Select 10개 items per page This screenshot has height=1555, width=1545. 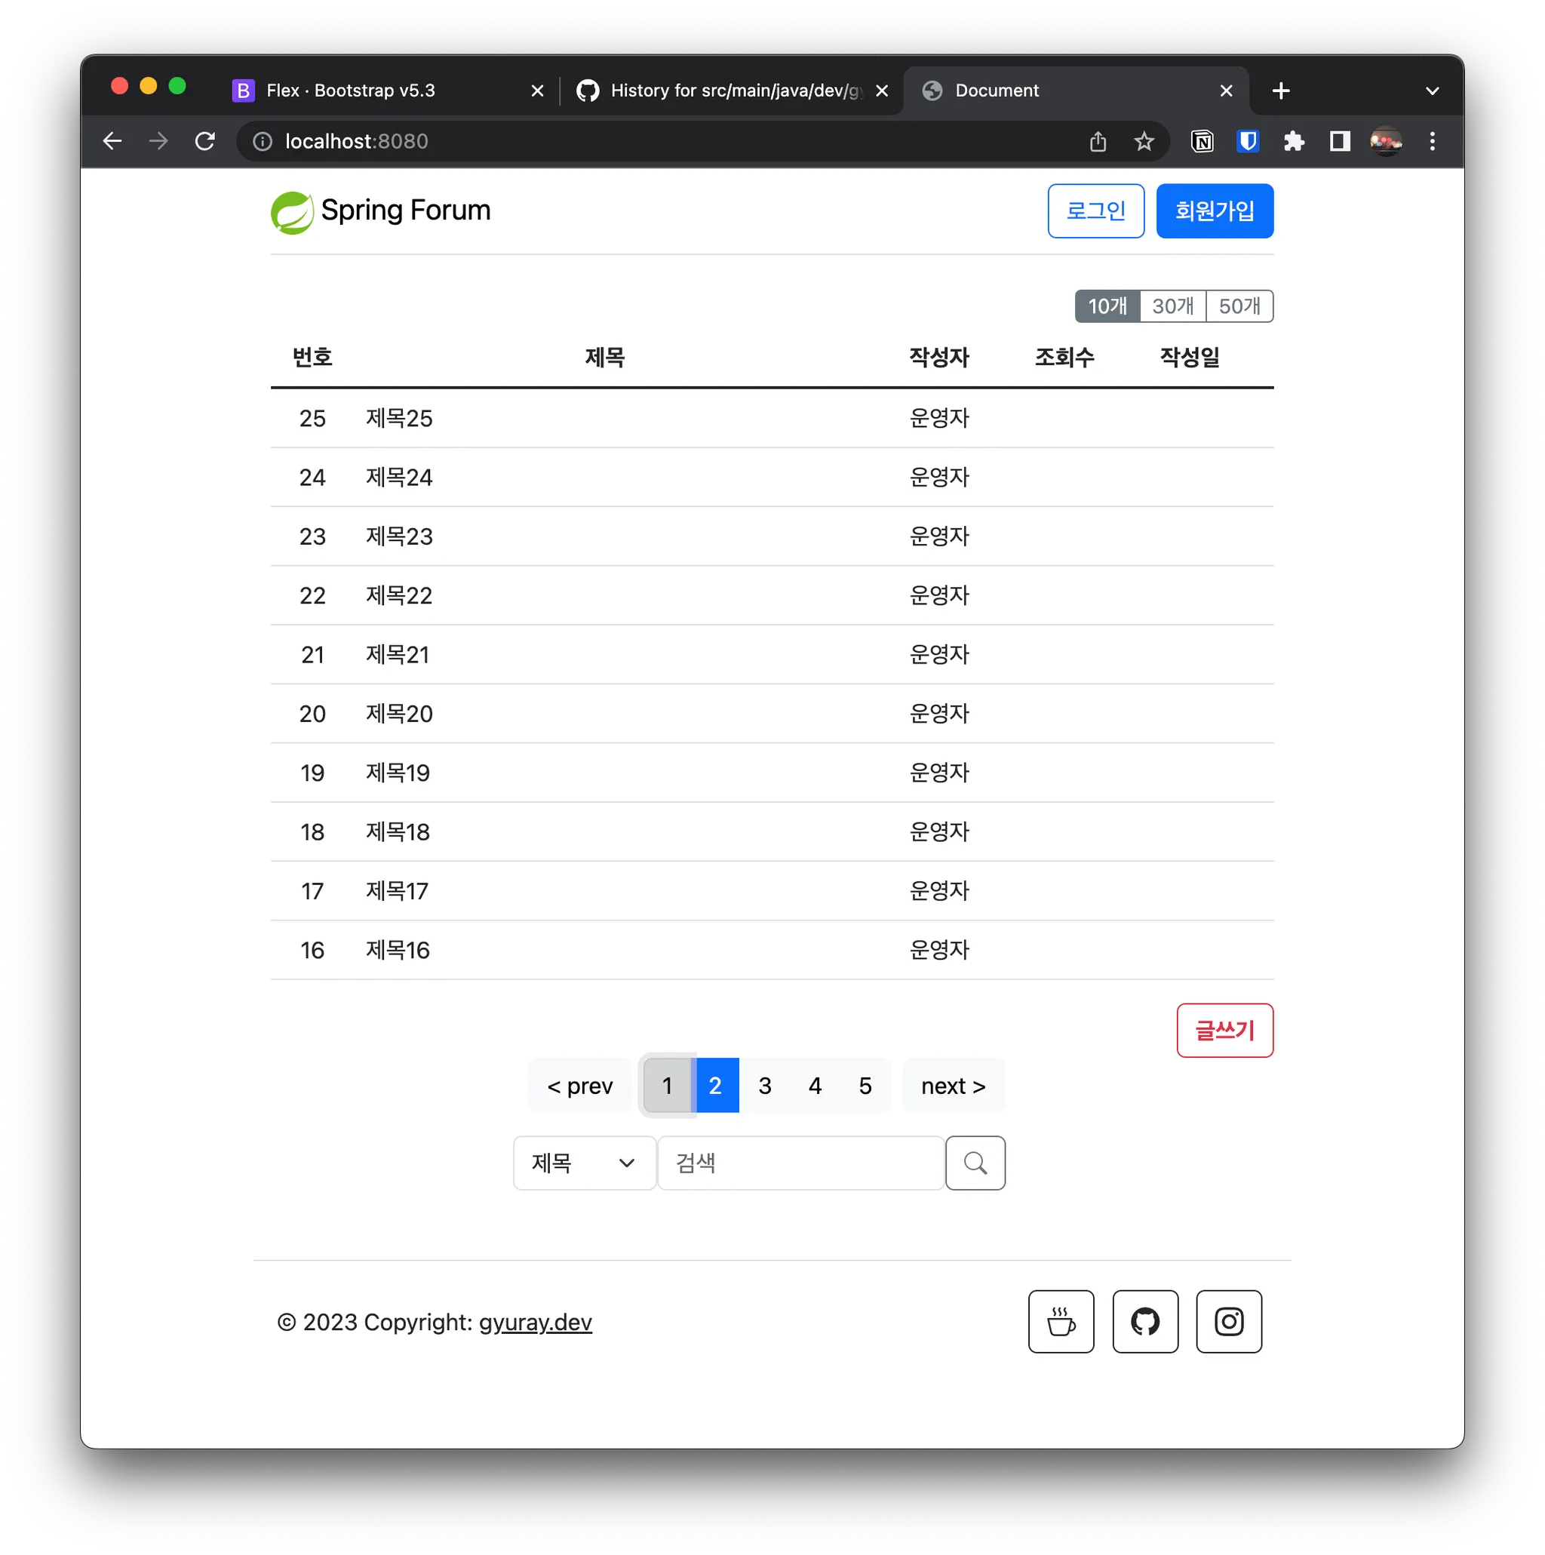coord(1107,306)
